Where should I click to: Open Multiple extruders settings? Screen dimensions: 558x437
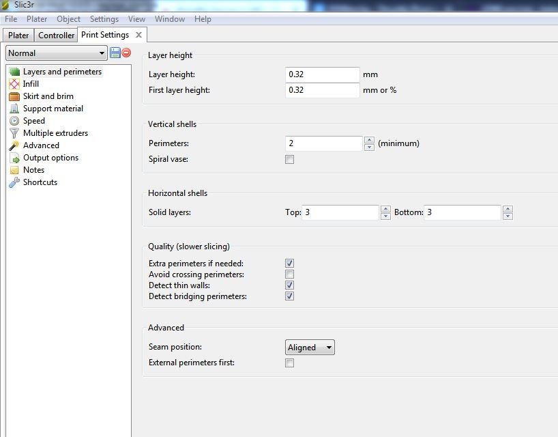tap(55, 133)
